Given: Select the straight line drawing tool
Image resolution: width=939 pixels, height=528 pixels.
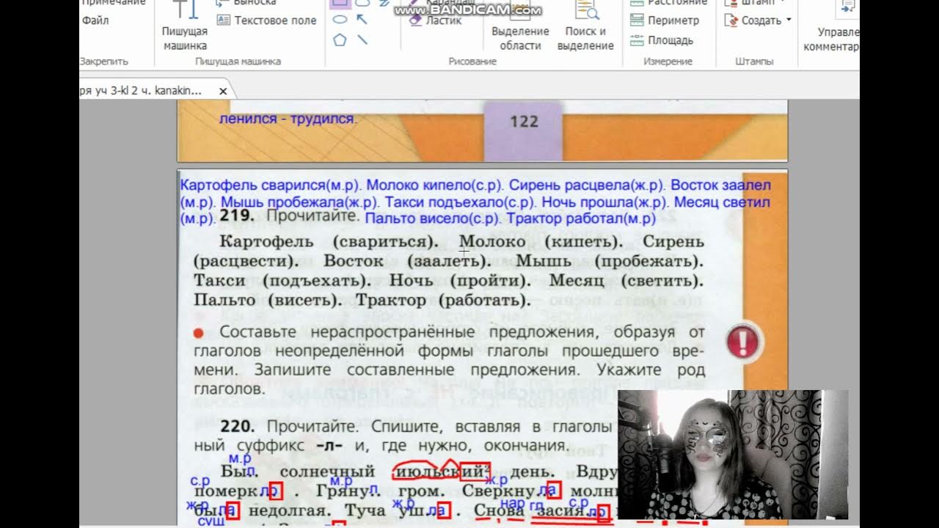Looking at the screenshot, I should click(362, 40).
